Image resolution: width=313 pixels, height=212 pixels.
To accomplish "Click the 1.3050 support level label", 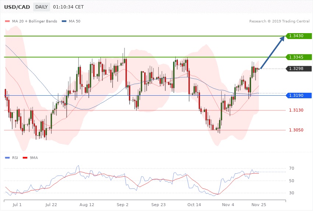I will pos(296,130).
